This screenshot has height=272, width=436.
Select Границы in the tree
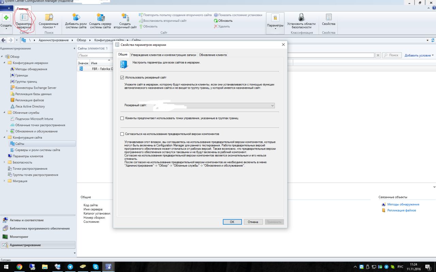click(x=21, y=75)
